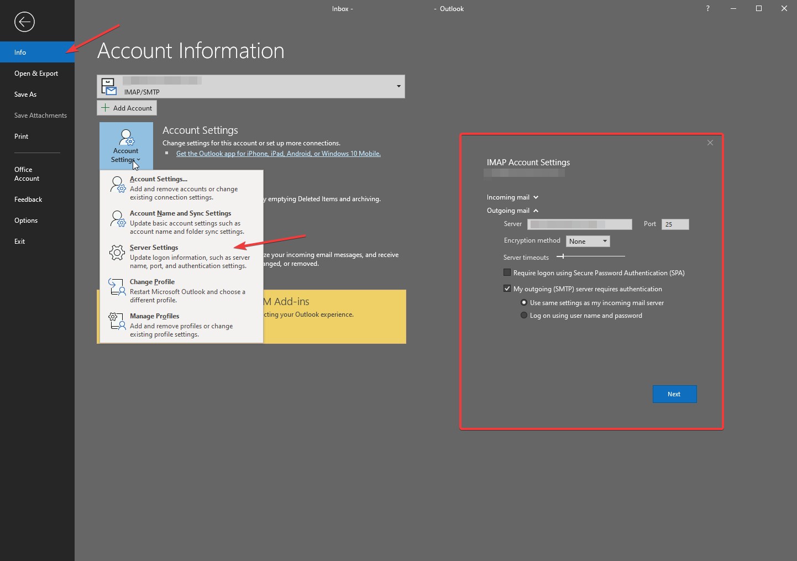The height and width of the screenshot is (561, 797).
Task: Select Save Attachments in sidebar
Action: tap(37, 116)
